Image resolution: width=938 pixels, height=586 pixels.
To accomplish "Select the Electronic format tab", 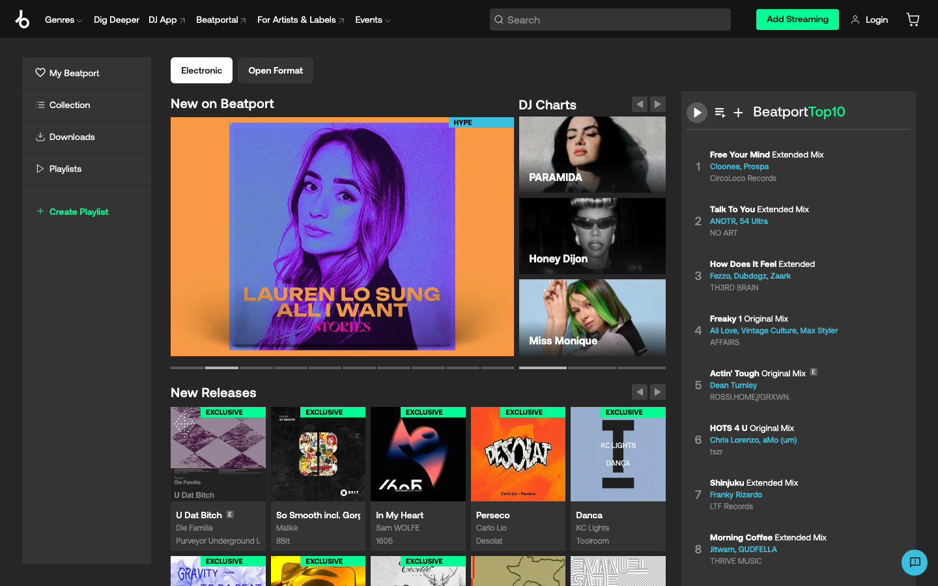I will (x=201, y=70).
